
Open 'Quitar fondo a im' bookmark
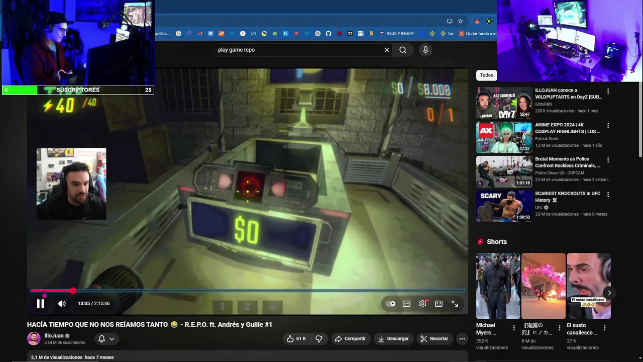tap(478, 34)
